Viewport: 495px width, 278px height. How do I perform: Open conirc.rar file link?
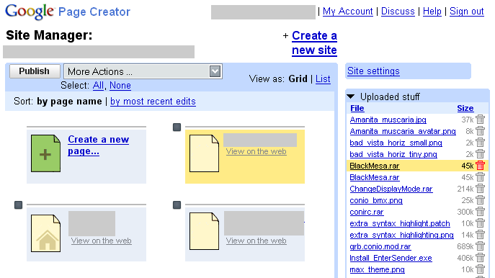pyautogui.click(x=367, y=212)
